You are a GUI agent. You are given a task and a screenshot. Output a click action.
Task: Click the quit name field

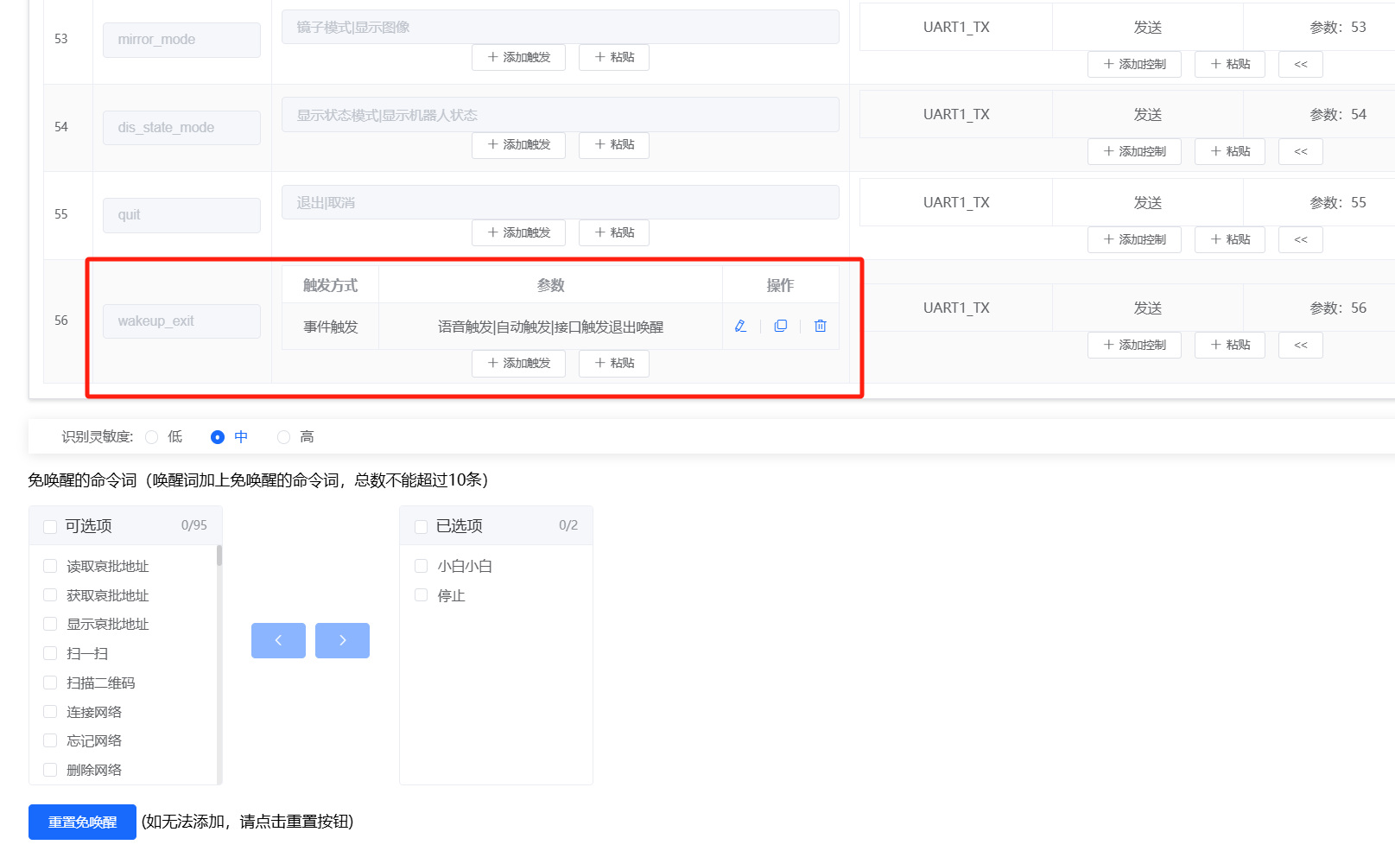[x=181, y=215]
